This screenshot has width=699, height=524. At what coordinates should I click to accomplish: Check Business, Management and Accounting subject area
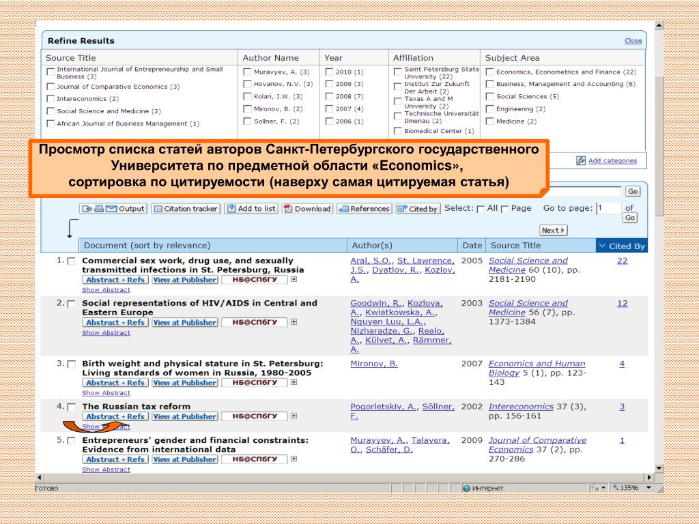pos(489,84)
